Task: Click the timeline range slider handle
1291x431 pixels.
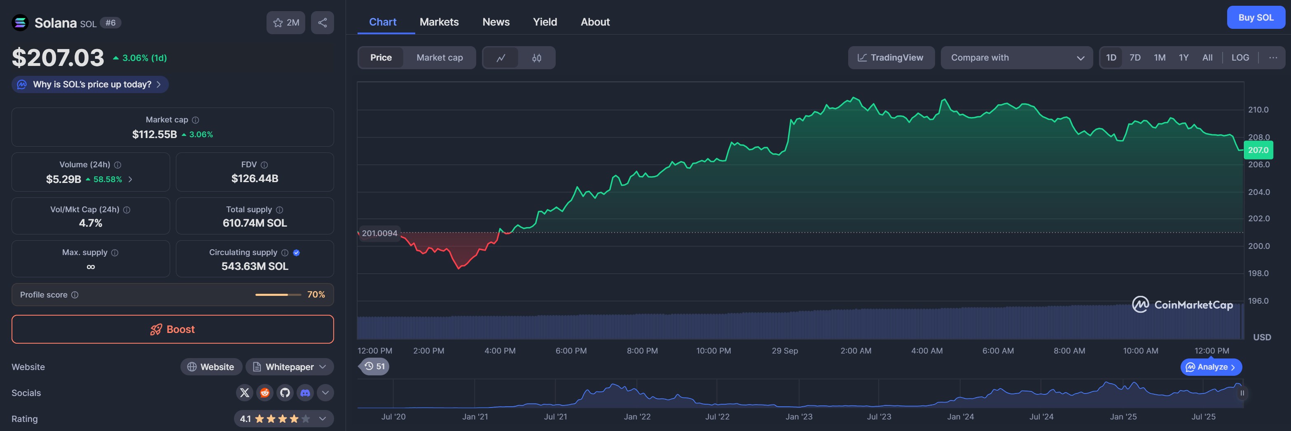Action: click(1242, 393)
